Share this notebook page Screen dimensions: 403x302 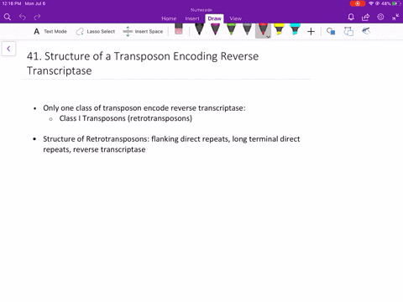(365, 18)
